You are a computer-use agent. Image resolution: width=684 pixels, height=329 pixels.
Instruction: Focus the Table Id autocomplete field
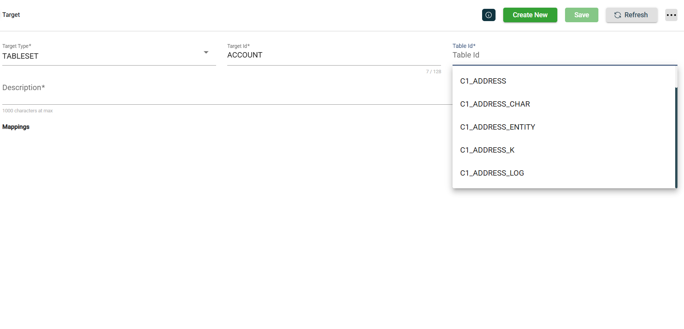point(564,55)
